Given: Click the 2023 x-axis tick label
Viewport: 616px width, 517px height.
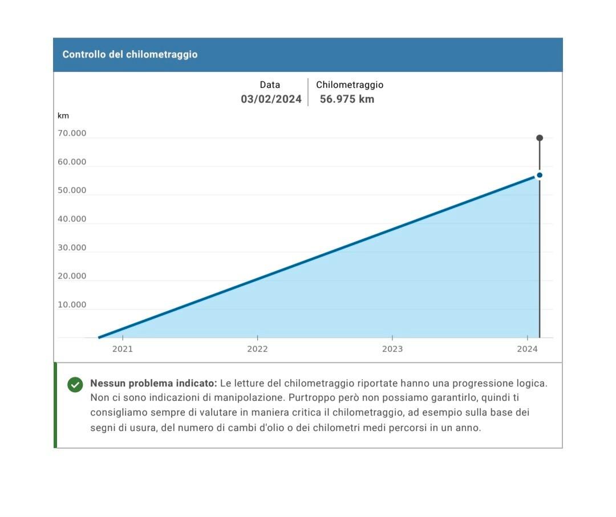Looking at the screenshot, I should coord(392,349).
